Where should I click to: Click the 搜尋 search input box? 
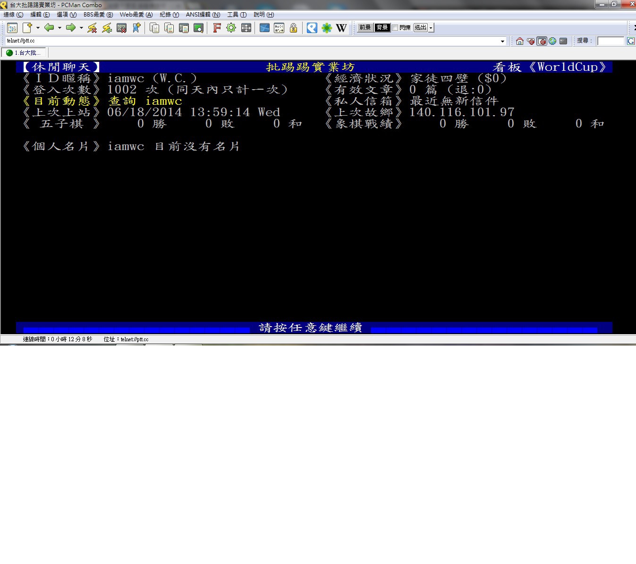[611, 41]
